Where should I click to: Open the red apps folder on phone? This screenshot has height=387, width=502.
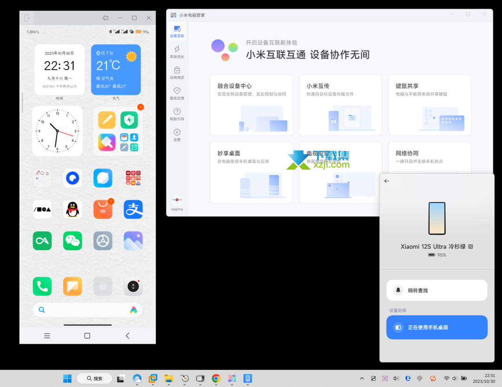(x=133, y=178)
